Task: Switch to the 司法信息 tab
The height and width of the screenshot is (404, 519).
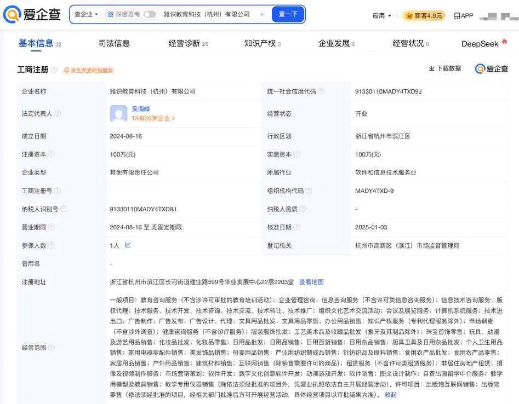Action: (114, 43)
